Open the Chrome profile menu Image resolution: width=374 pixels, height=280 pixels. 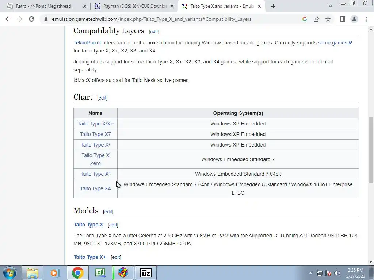354,19
